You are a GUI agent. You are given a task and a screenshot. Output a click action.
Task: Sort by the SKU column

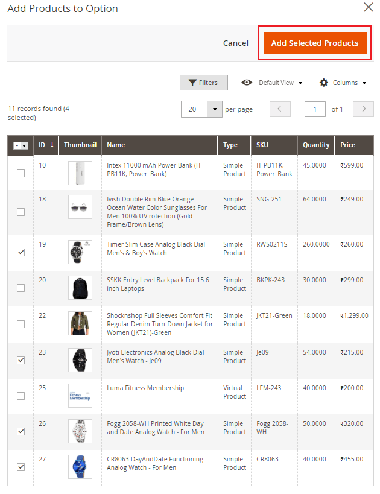[x=274, y=145]
